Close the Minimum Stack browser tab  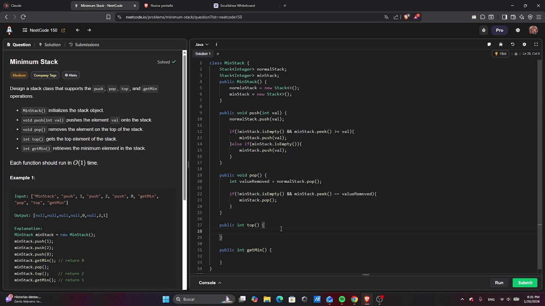135,6
